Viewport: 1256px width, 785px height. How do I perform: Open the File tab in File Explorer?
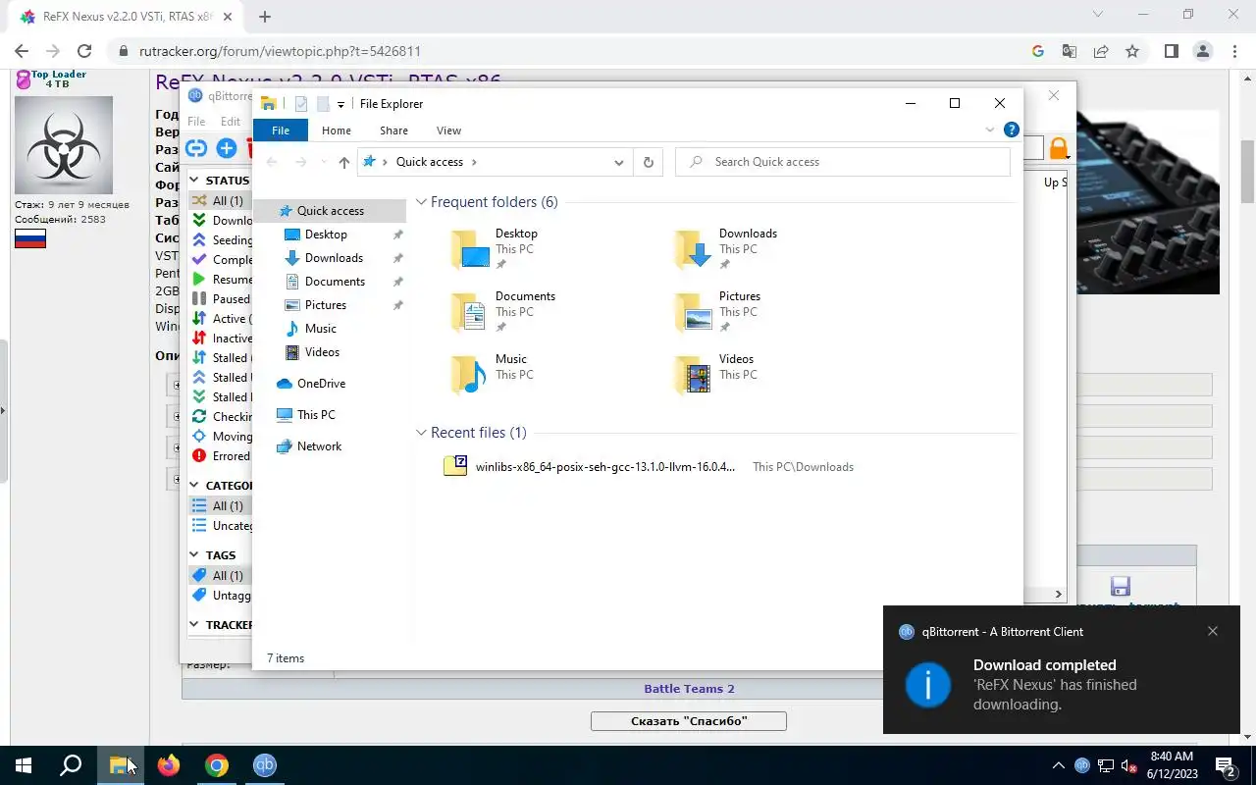tap(281, 131)
